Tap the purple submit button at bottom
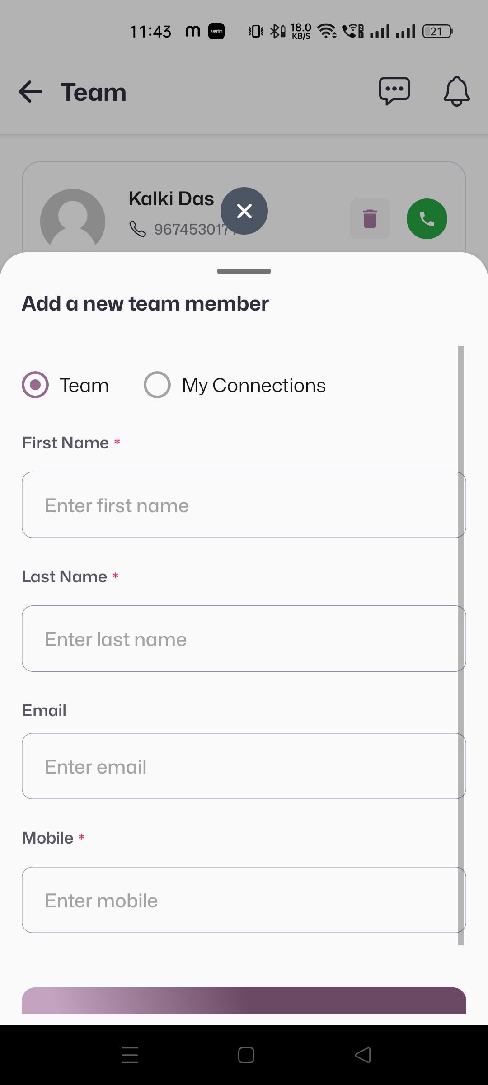Image resolution: width=488 pixels, height=1085 pixels. [244, 1001]
